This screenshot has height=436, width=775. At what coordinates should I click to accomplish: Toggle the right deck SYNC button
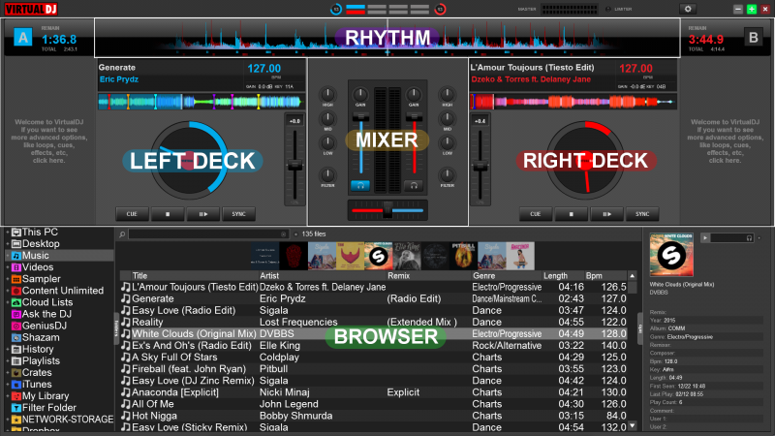(x=642, y=214)
